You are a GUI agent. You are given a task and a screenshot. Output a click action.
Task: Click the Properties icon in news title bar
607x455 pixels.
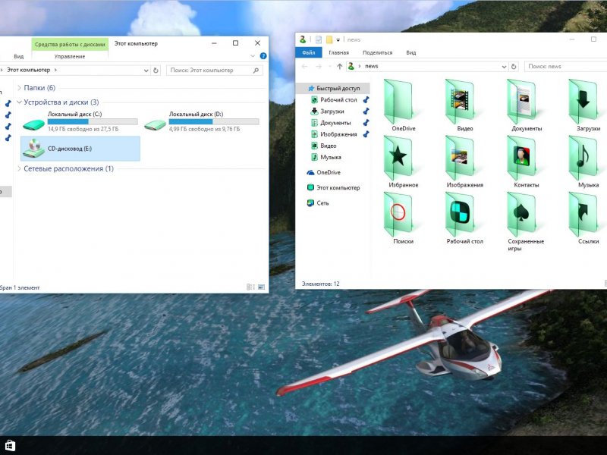tap(319, 39)
